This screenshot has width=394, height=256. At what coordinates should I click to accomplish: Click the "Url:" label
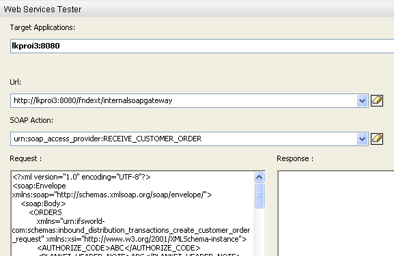point(16,82)
